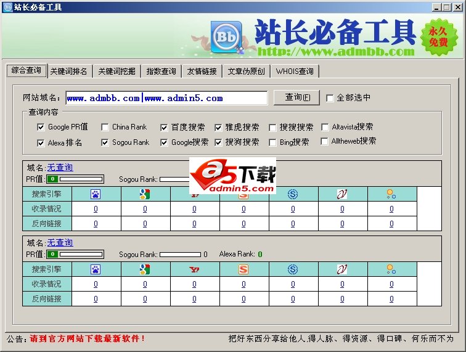
Task: Click into the 网站域名 input field
Action: point(166,98)
